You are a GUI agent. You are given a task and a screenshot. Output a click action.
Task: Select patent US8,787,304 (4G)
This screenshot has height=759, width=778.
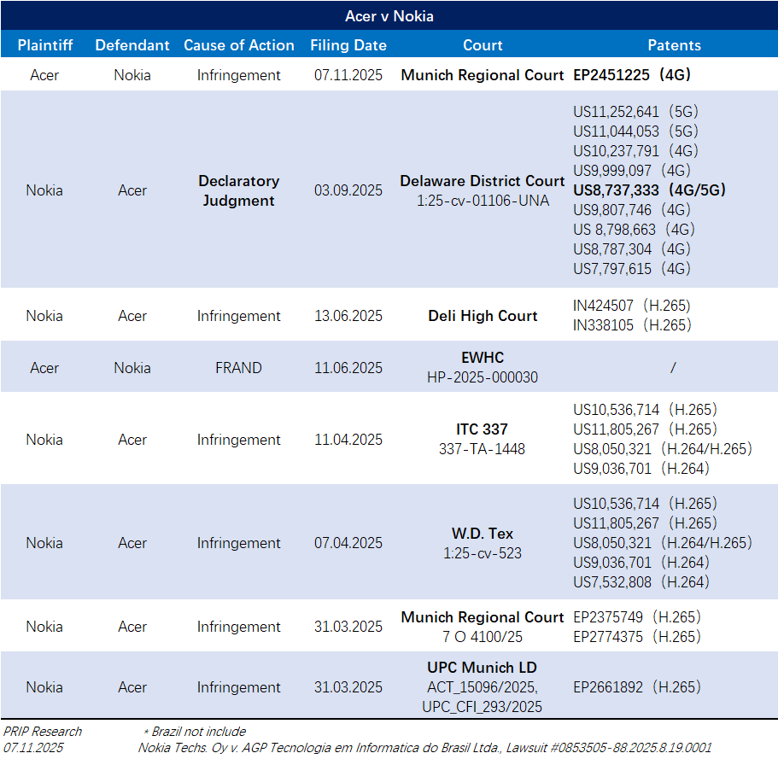click(x=632, y=249)
